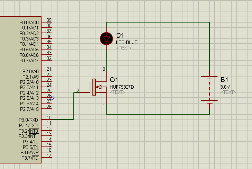Click the Q1 reference label
Viewport: 252px width, 169px height.
(114, 80)
